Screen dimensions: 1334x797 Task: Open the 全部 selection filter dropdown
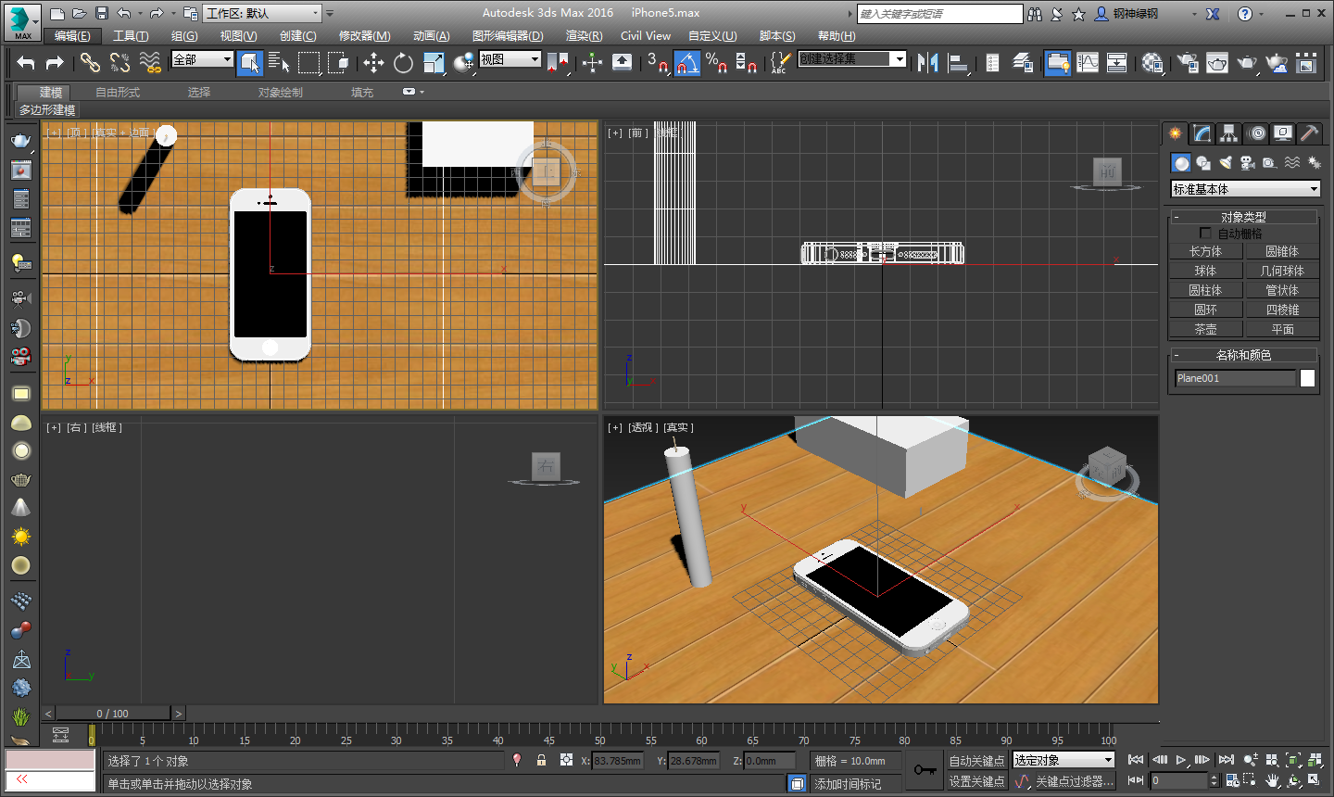[x=203, y=59]
